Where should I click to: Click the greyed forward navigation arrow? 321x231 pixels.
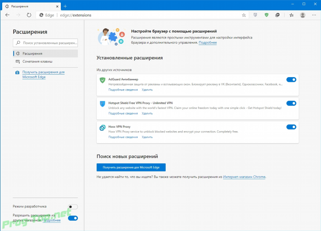click(18, 15)
